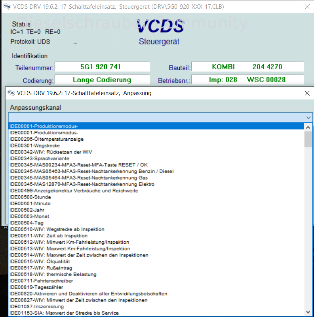Select Nachtankerkennung Gas entry
Image resolution: width=314 pixels, height=317 pixels.
(x=156, y=178)
